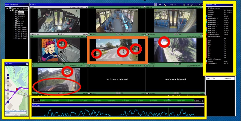Click the rotate counterclockwise icon
241x121 pixels.
tap(159, 5)
